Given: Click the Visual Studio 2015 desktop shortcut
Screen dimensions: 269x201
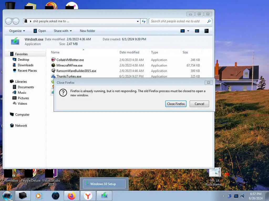Looking at the screenshot, I should click(x=51, y=178).
